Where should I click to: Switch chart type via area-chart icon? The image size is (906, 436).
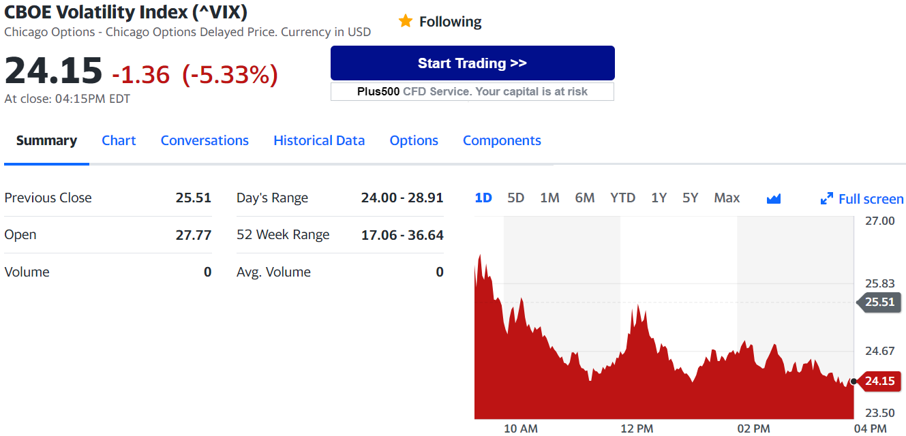pos(774,199)
